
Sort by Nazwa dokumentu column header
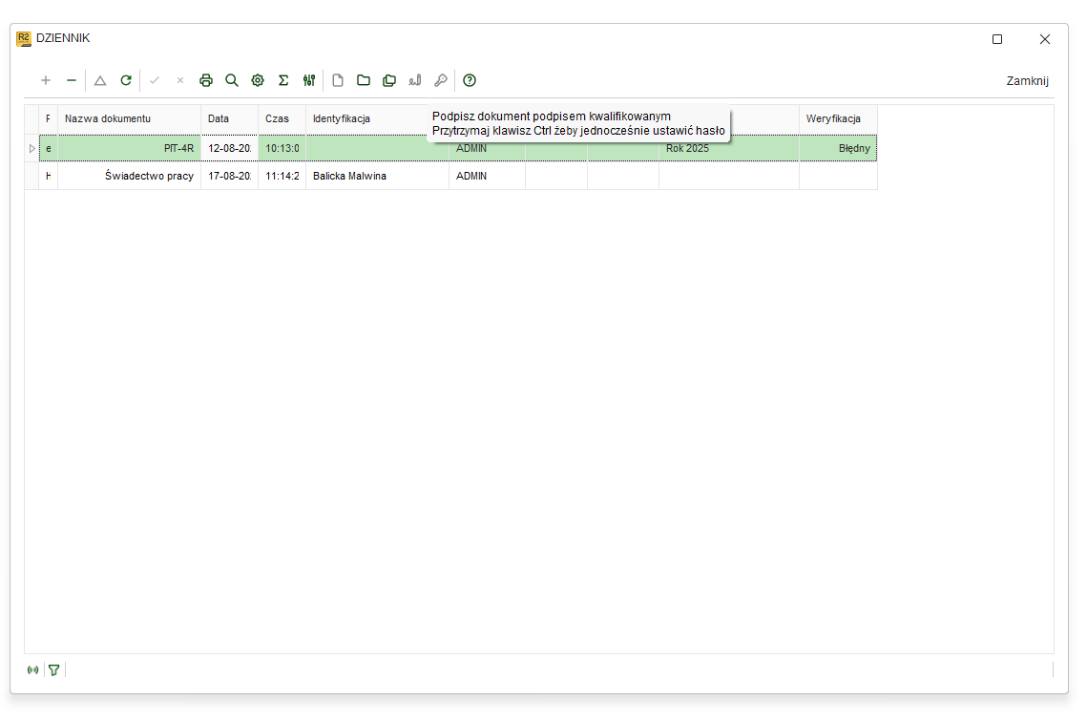point(129,119)
